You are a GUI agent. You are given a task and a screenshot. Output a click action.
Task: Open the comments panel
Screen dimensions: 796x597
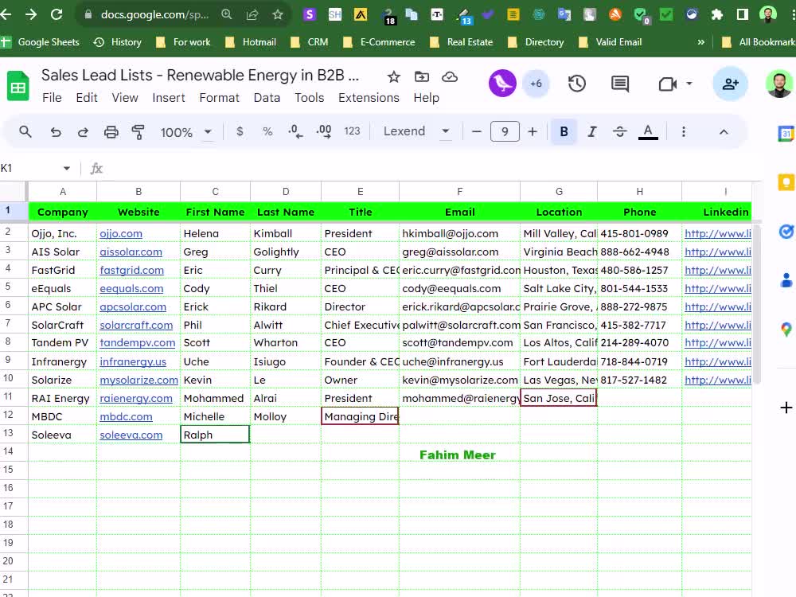pyautogui.click(x=620, y=84)
